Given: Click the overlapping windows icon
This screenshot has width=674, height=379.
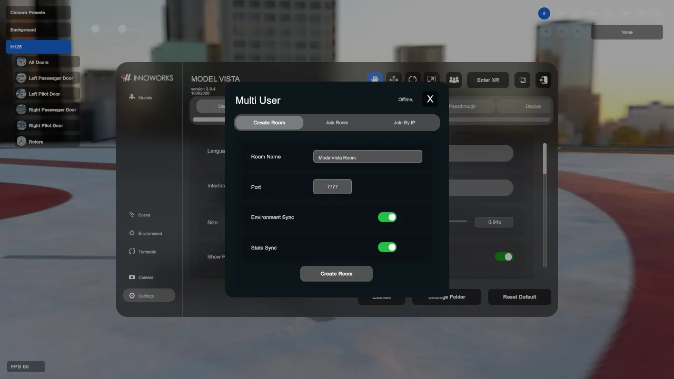Looking at the screenshot, I should [x=522, y=80].
